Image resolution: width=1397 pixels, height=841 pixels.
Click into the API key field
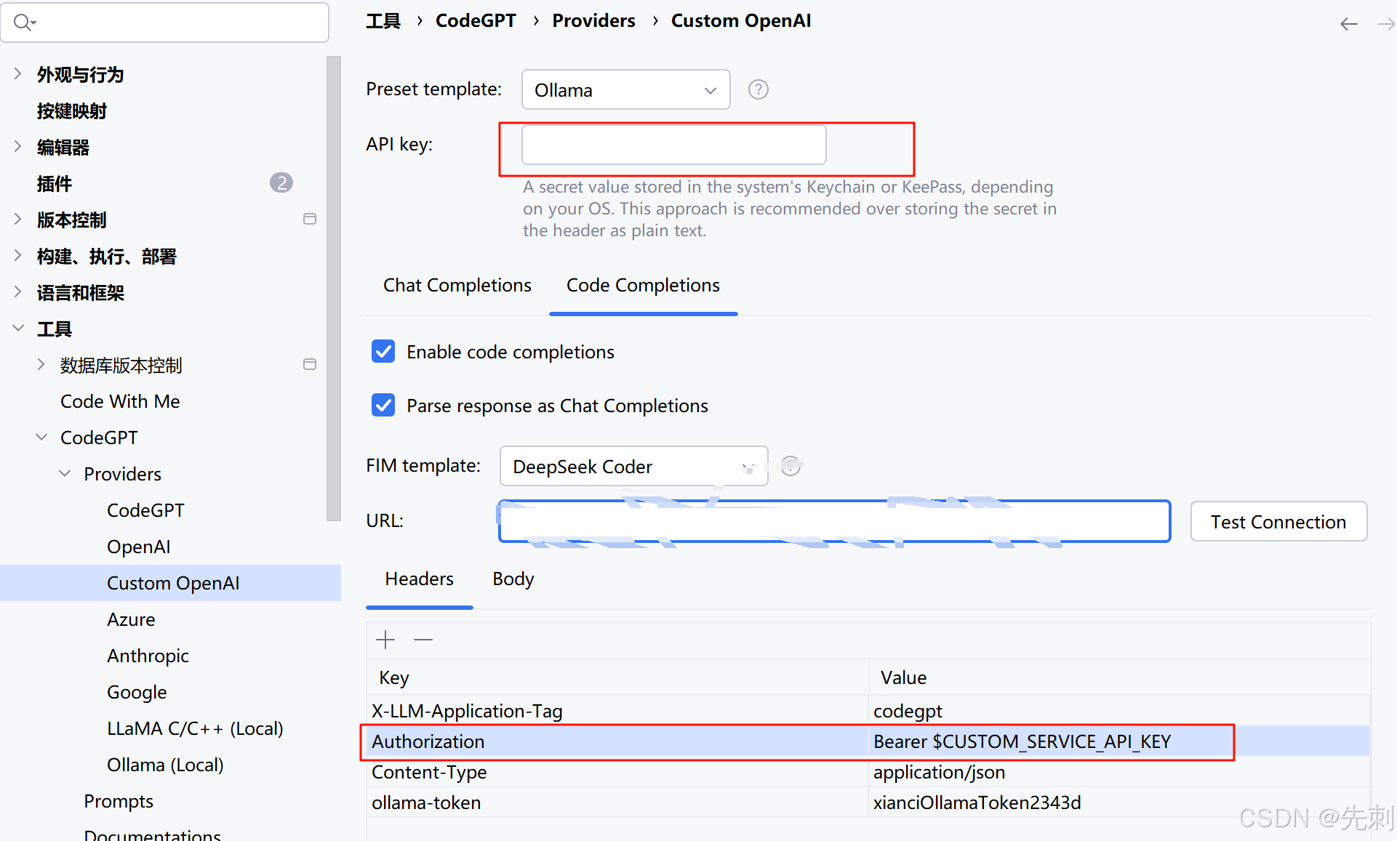point(673,145)
